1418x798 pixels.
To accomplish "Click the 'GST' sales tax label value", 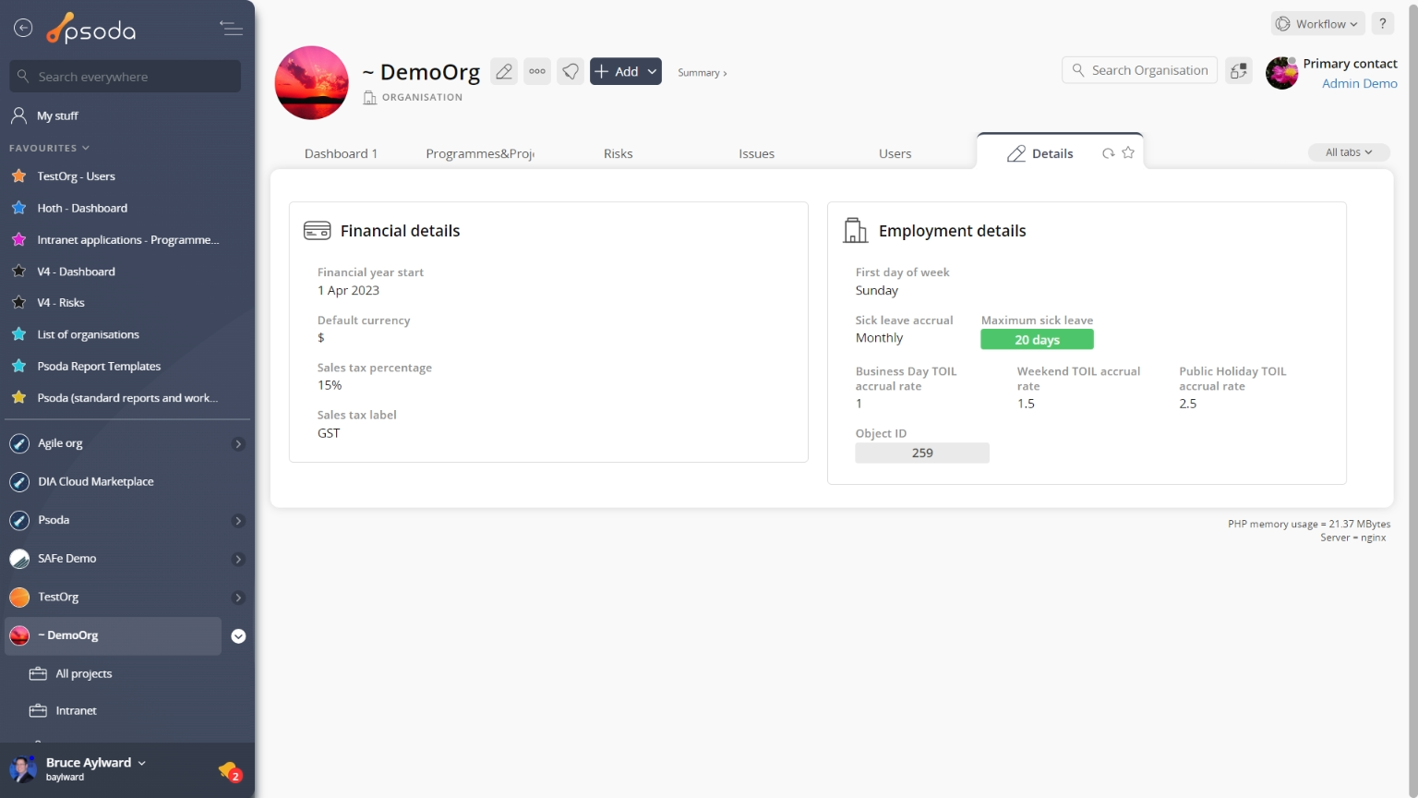I will coord(329,433).
